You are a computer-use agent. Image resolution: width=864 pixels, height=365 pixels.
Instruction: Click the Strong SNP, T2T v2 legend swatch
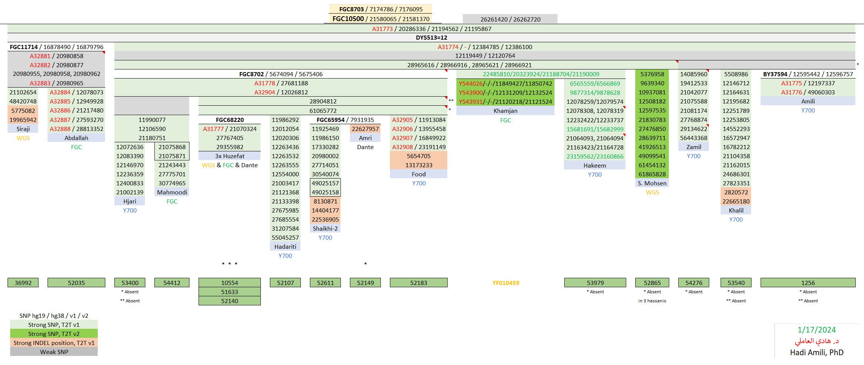click(54, 334)
